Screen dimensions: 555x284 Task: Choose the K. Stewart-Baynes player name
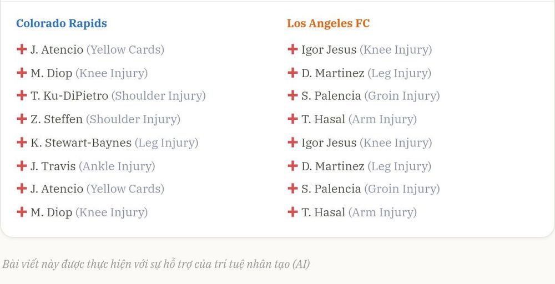[80, 143]
